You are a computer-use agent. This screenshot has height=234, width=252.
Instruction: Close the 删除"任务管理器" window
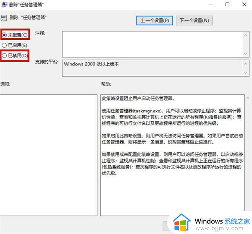click(244, 5)
